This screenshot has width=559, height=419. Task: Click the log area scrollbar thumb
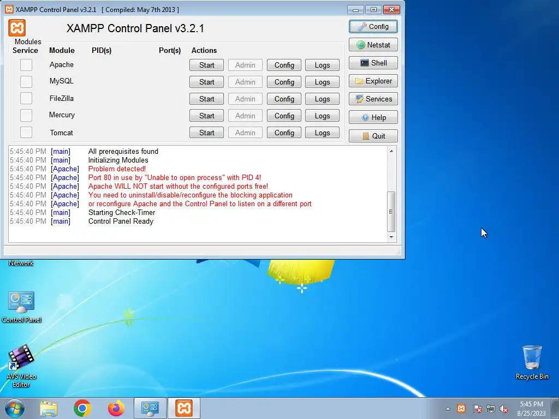(x=391, y=212)
